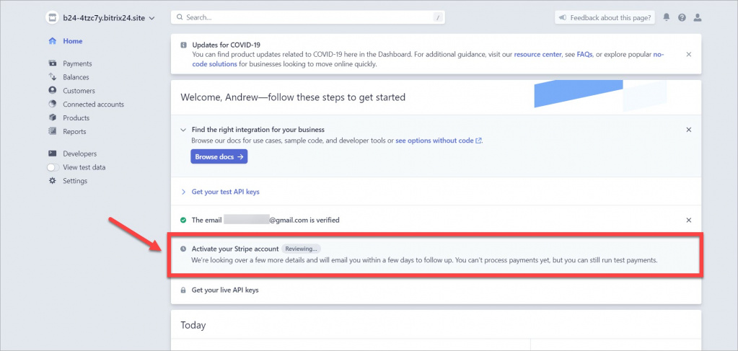The width and height of the screenshot is (738, 351).
Task: Click the Customers person icon
Action: (x=53, y=90)
